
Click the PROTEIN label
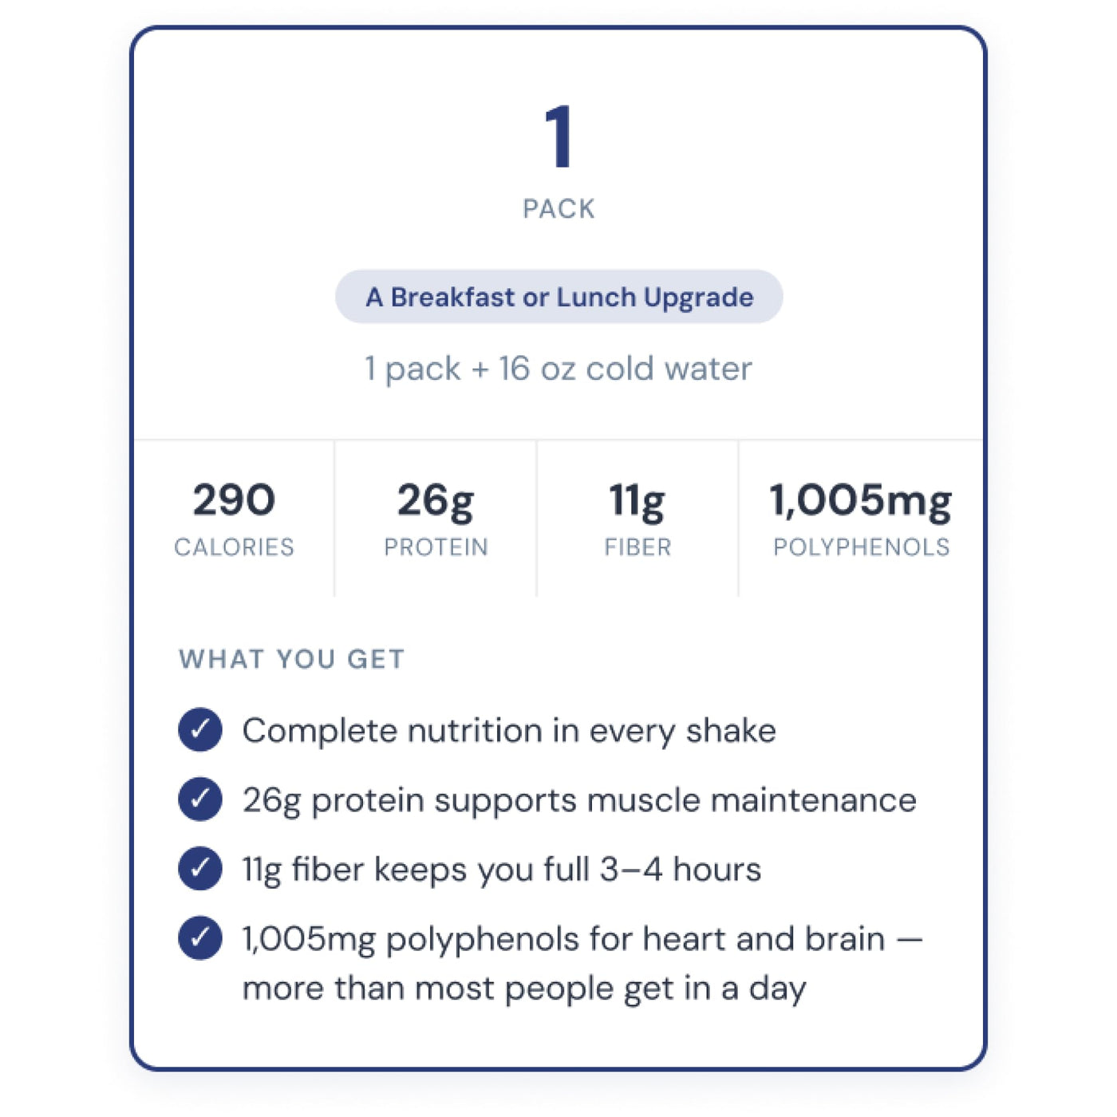(x=436, y=547)
